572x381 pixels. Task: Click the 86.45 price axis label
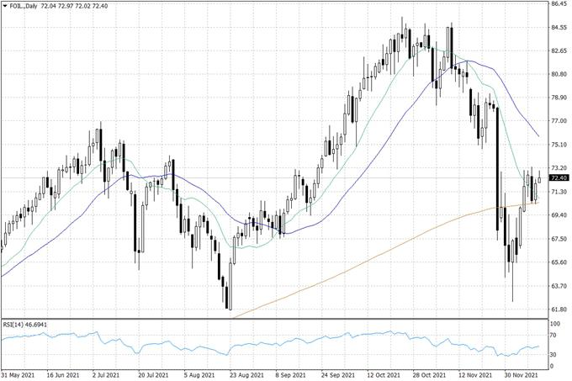pyautogui.click(x=559, y=3)
